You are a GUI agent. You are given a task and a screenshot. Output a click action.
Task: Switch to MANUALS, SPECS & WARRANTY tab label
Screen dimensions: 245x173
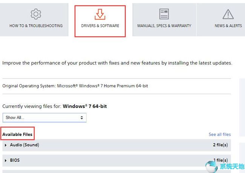pyautogui.click(x=164, y=26)
